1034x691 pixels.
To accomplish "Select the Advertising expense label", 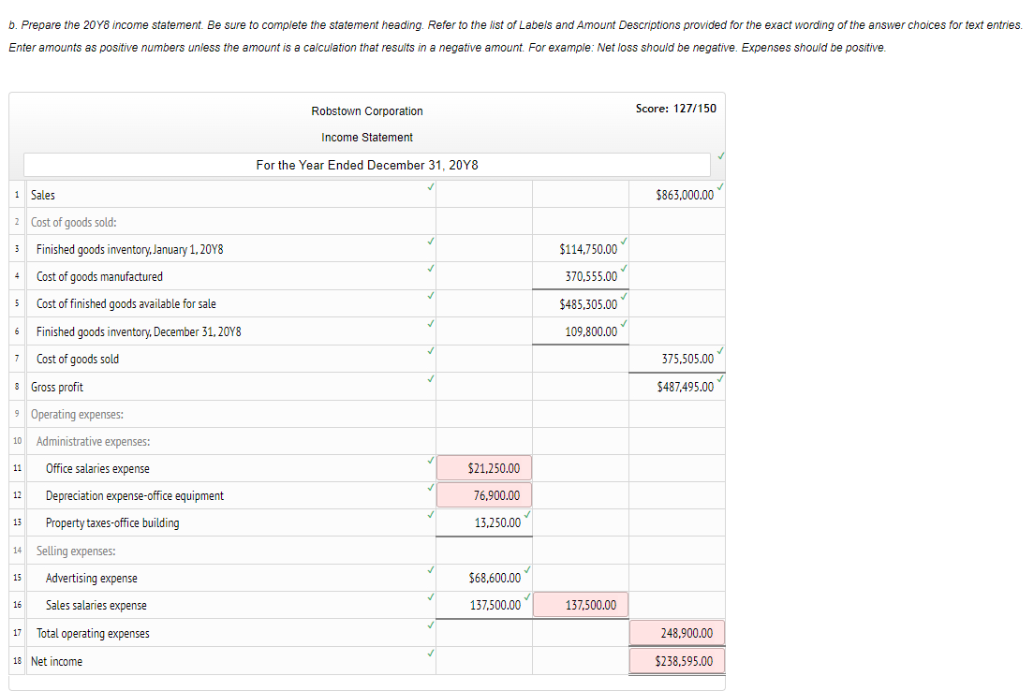I will (x=92, y=579).
